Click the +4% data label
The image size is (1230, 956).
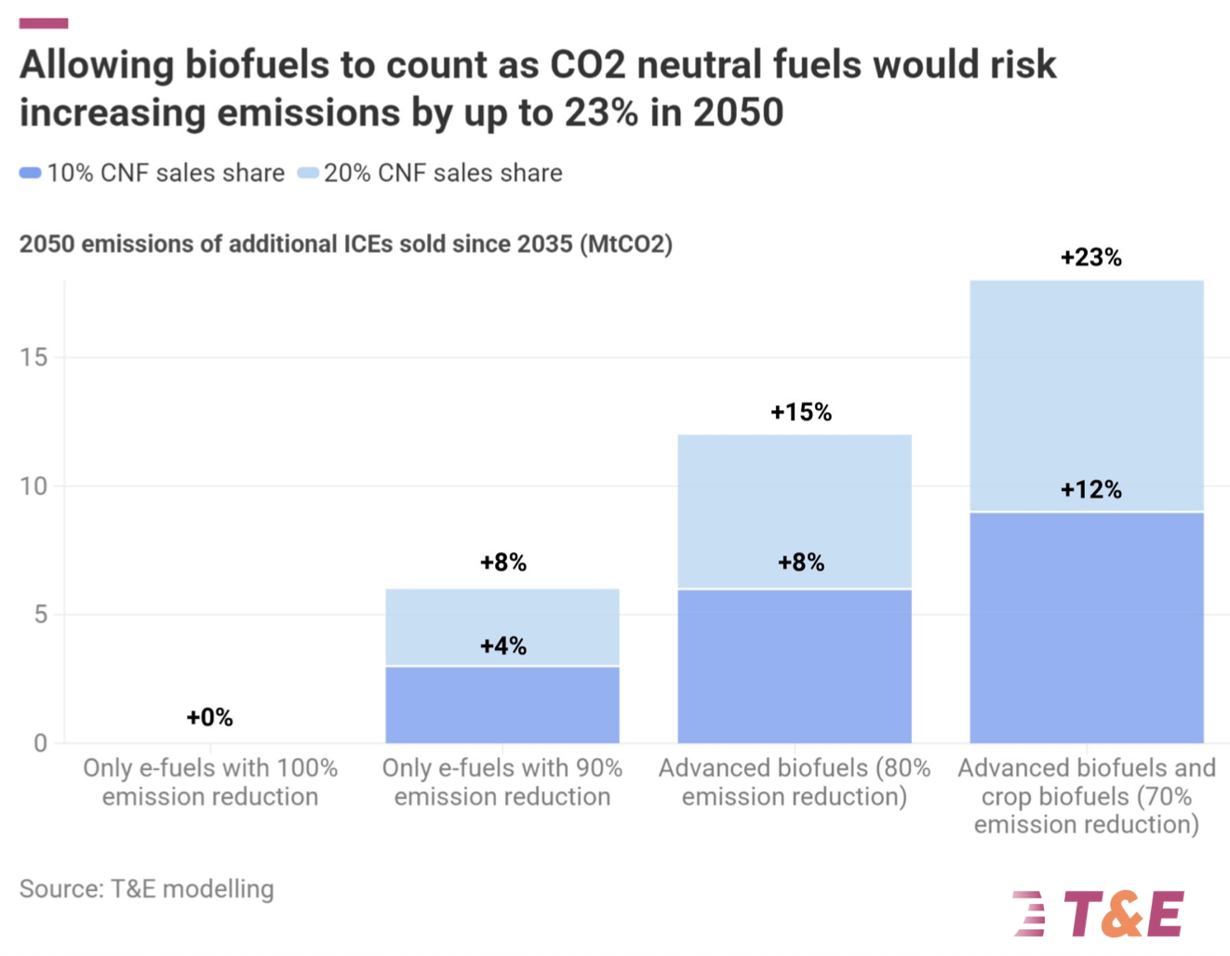(x=502, y=646)
